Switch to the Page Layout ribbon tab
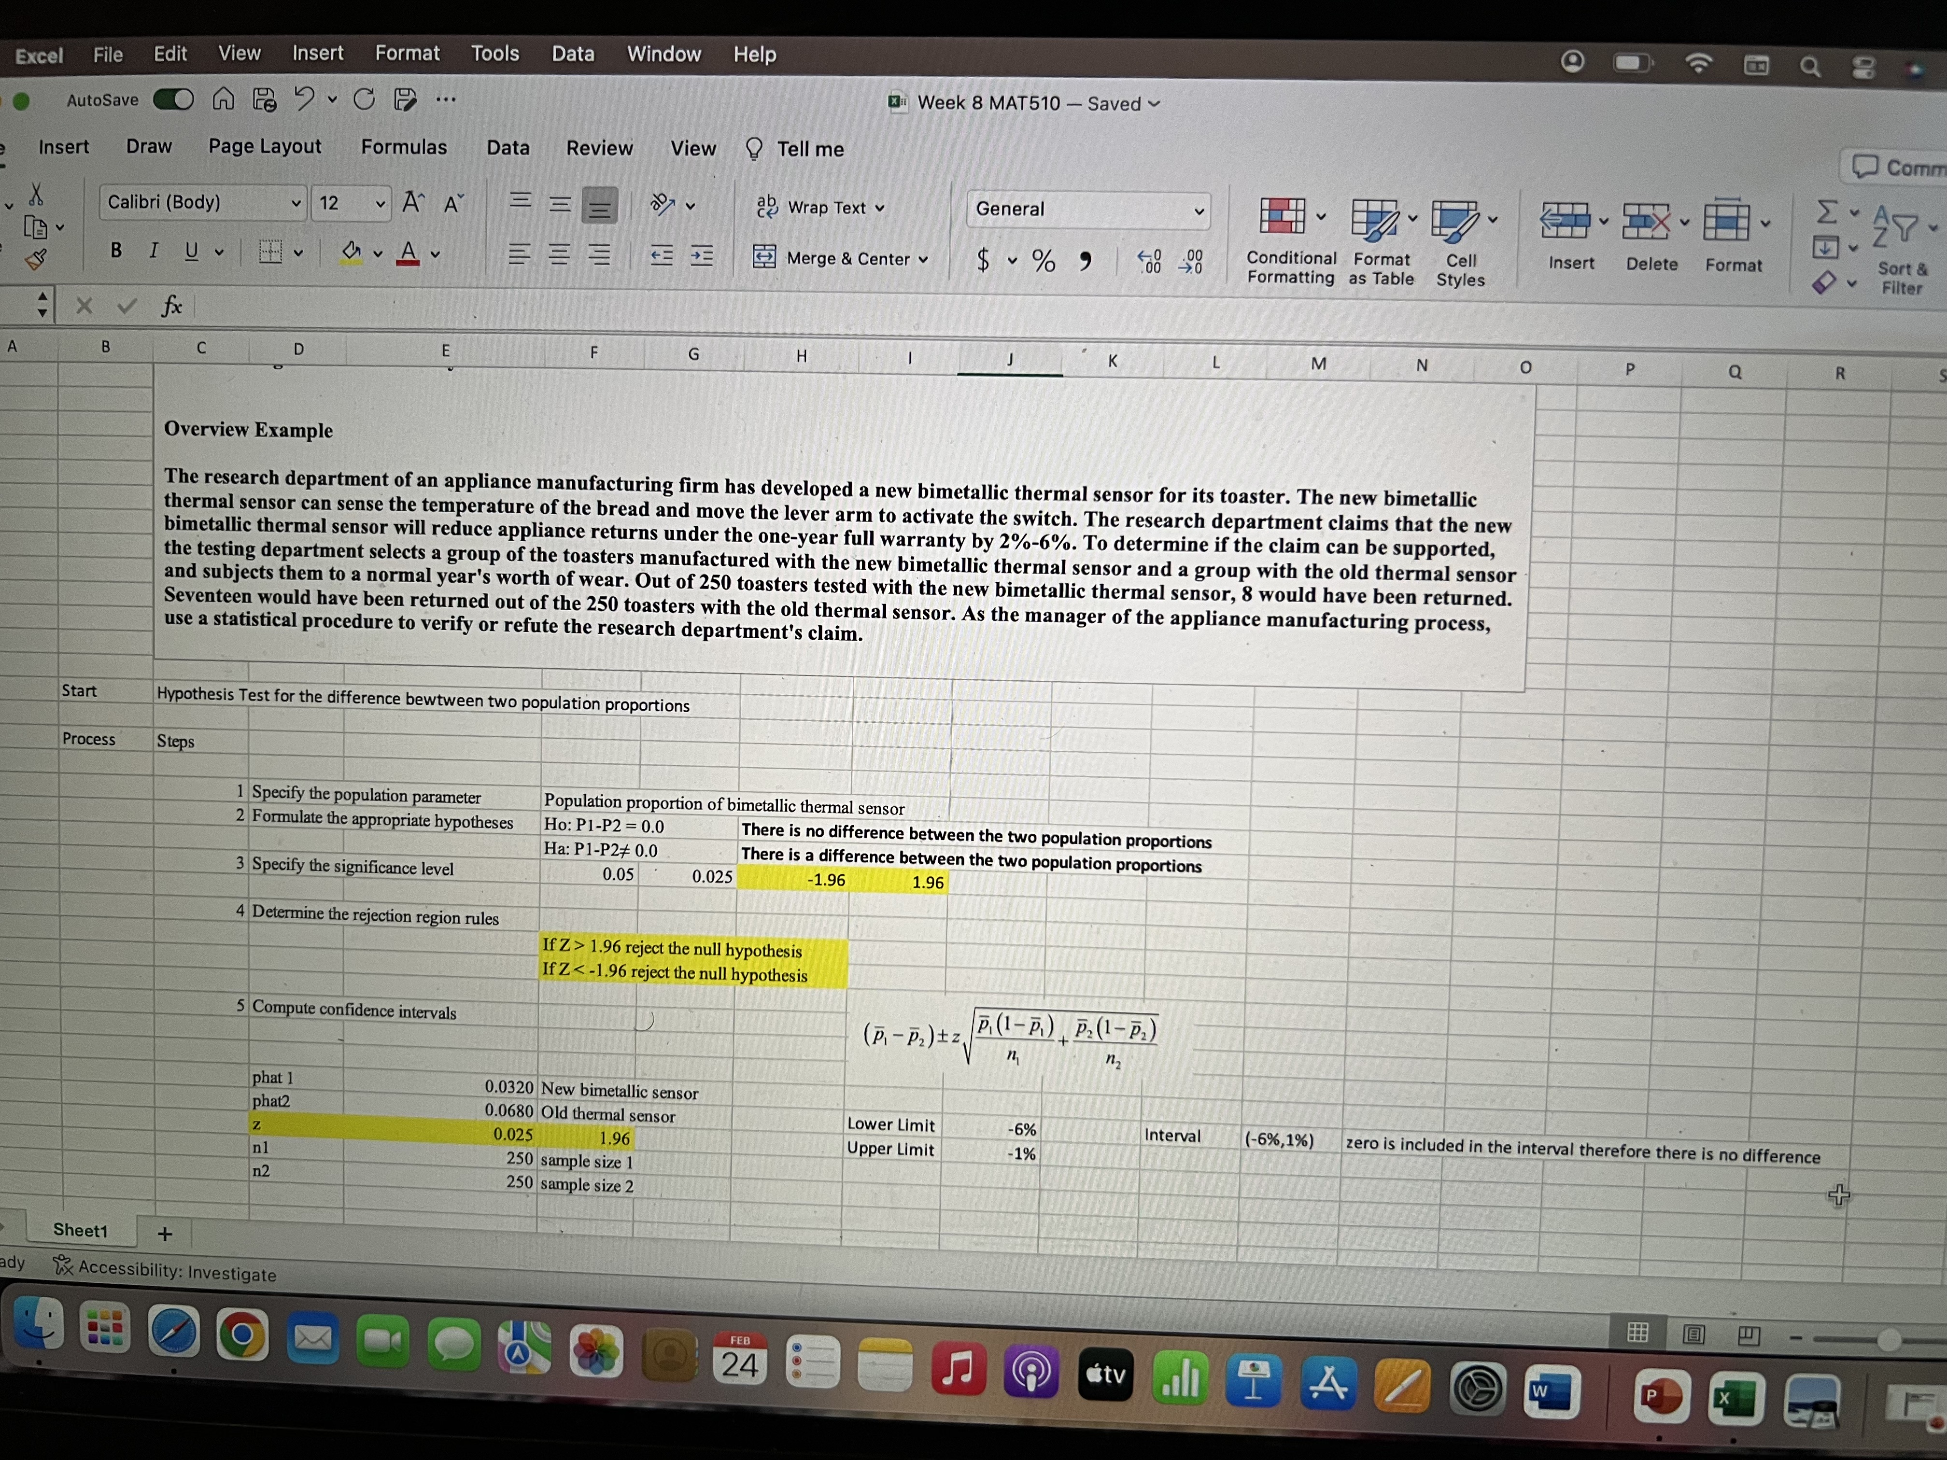Viewport: 1947px width, 1460px height. click(x=265, y=146)
